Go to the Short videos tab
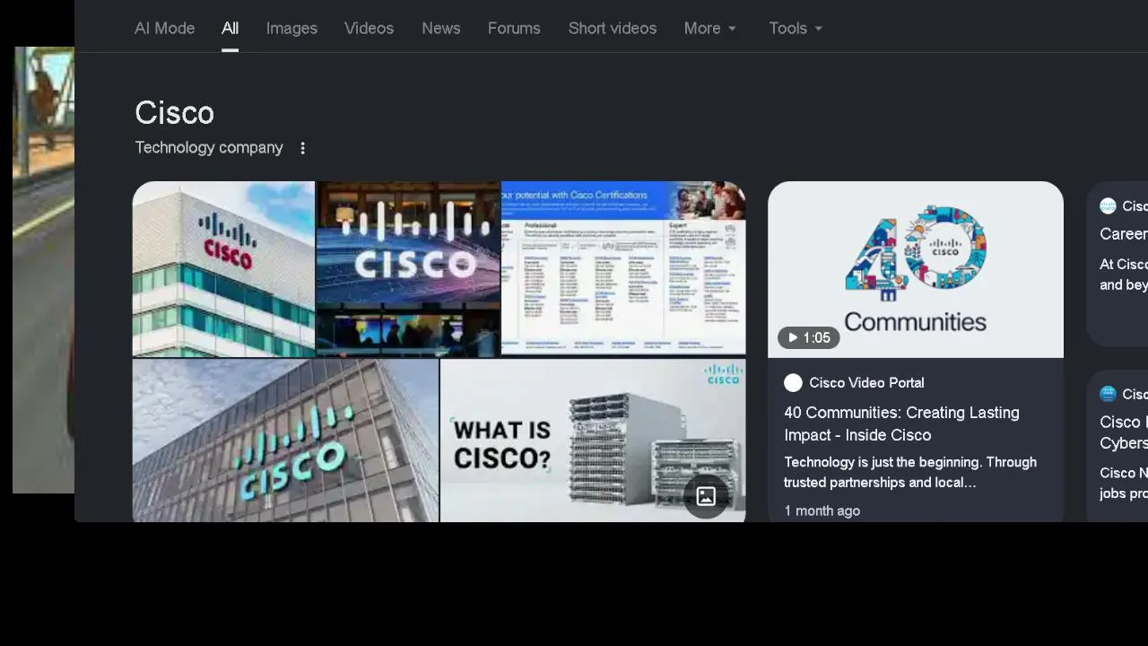 (613, 29)
